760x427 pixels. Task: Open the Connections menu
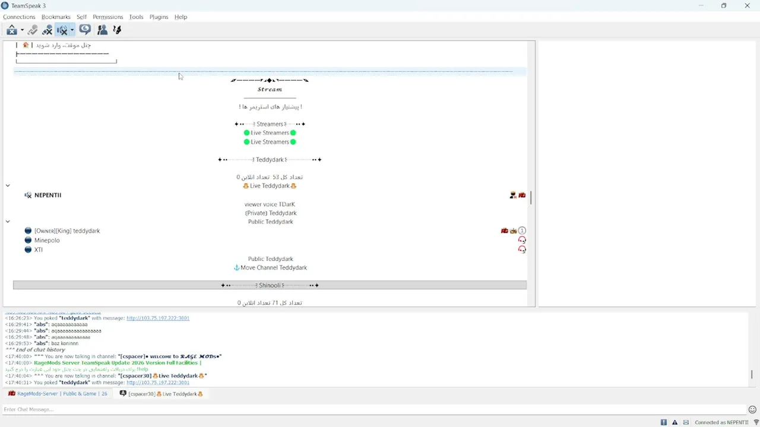click(19, 17)
